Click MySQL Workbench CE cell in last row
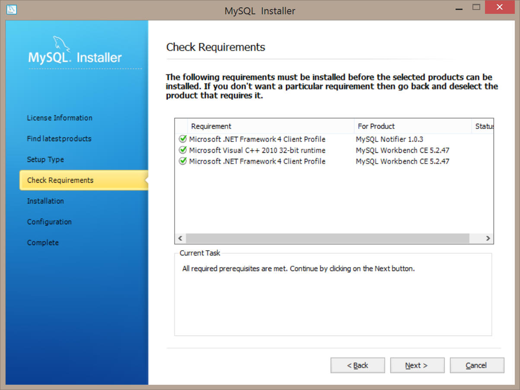 (x=402, y=161)
